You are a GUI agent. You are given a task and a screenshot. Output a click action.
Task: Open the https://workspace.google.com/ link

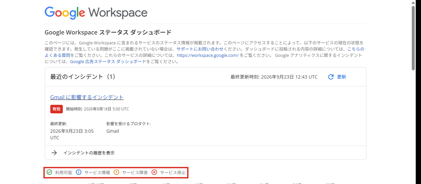208,55
